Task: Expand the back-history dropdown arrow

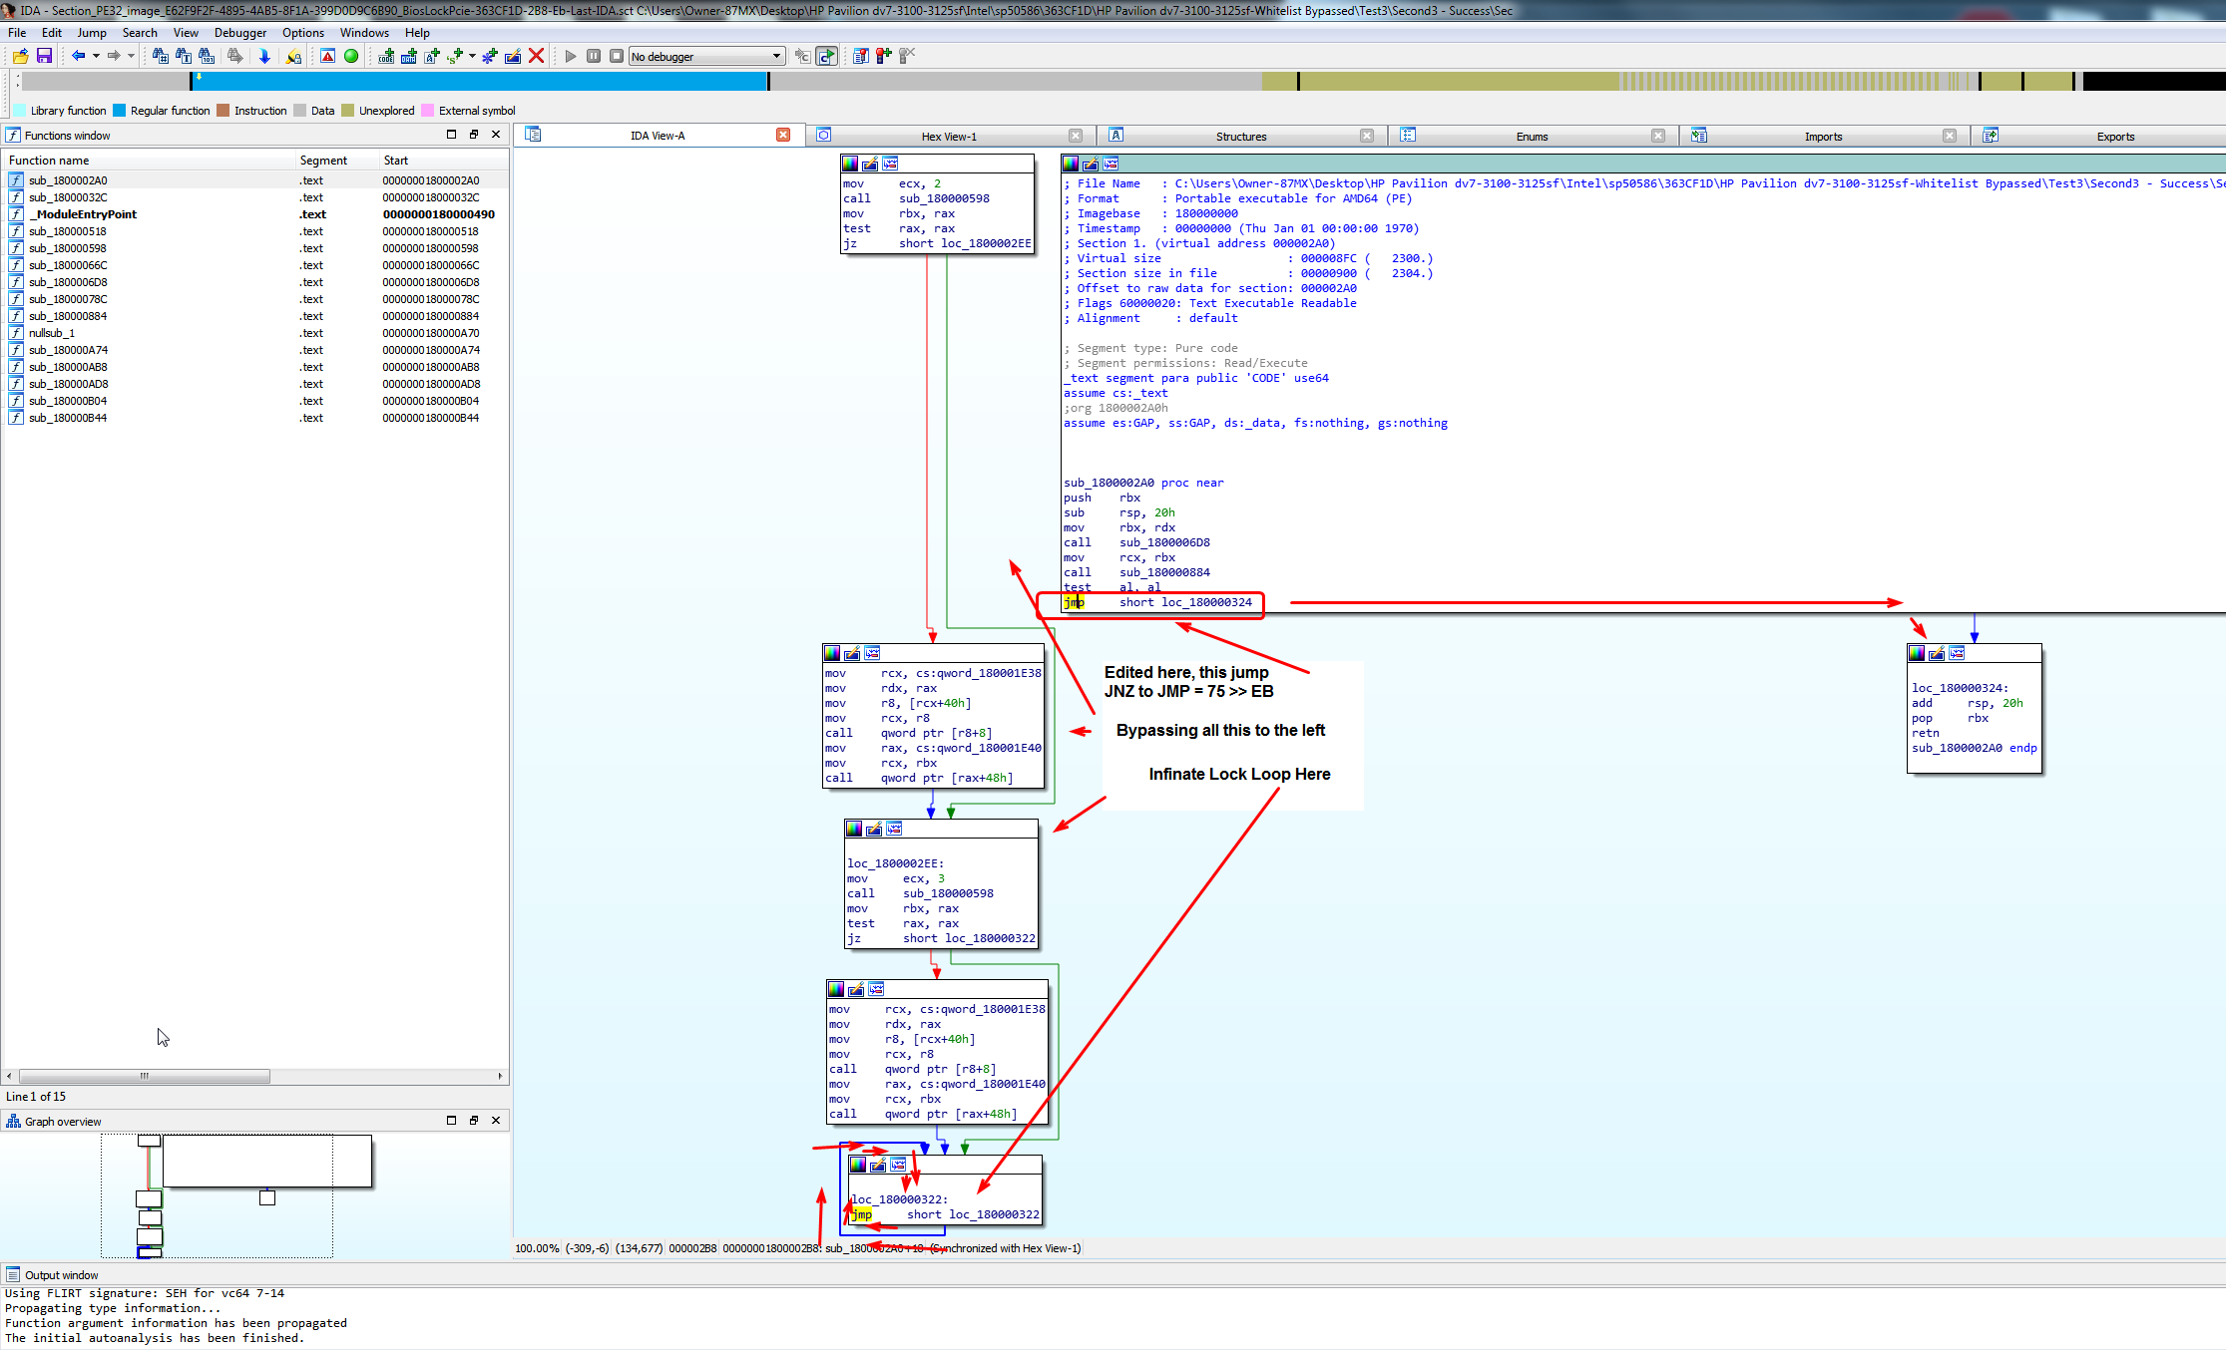Action: pos(96,56)
